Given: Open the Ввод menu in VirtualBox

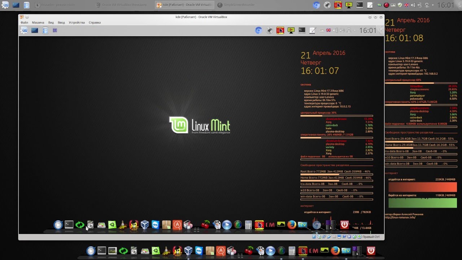Looking at the screenshot, I should (x=61, y=22).
